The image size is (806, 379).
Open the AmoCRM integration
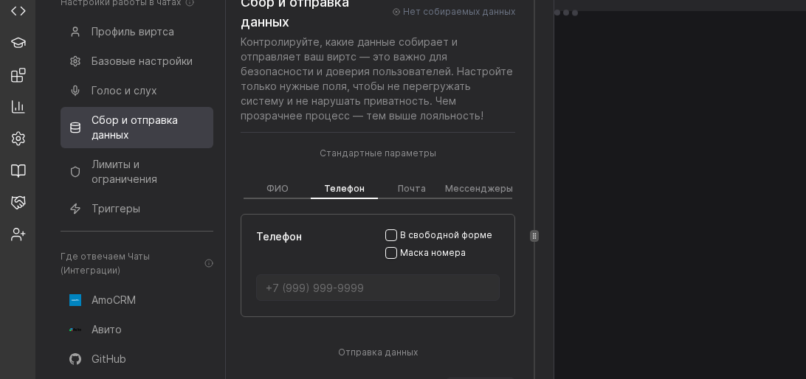click(x=114, y=300)
